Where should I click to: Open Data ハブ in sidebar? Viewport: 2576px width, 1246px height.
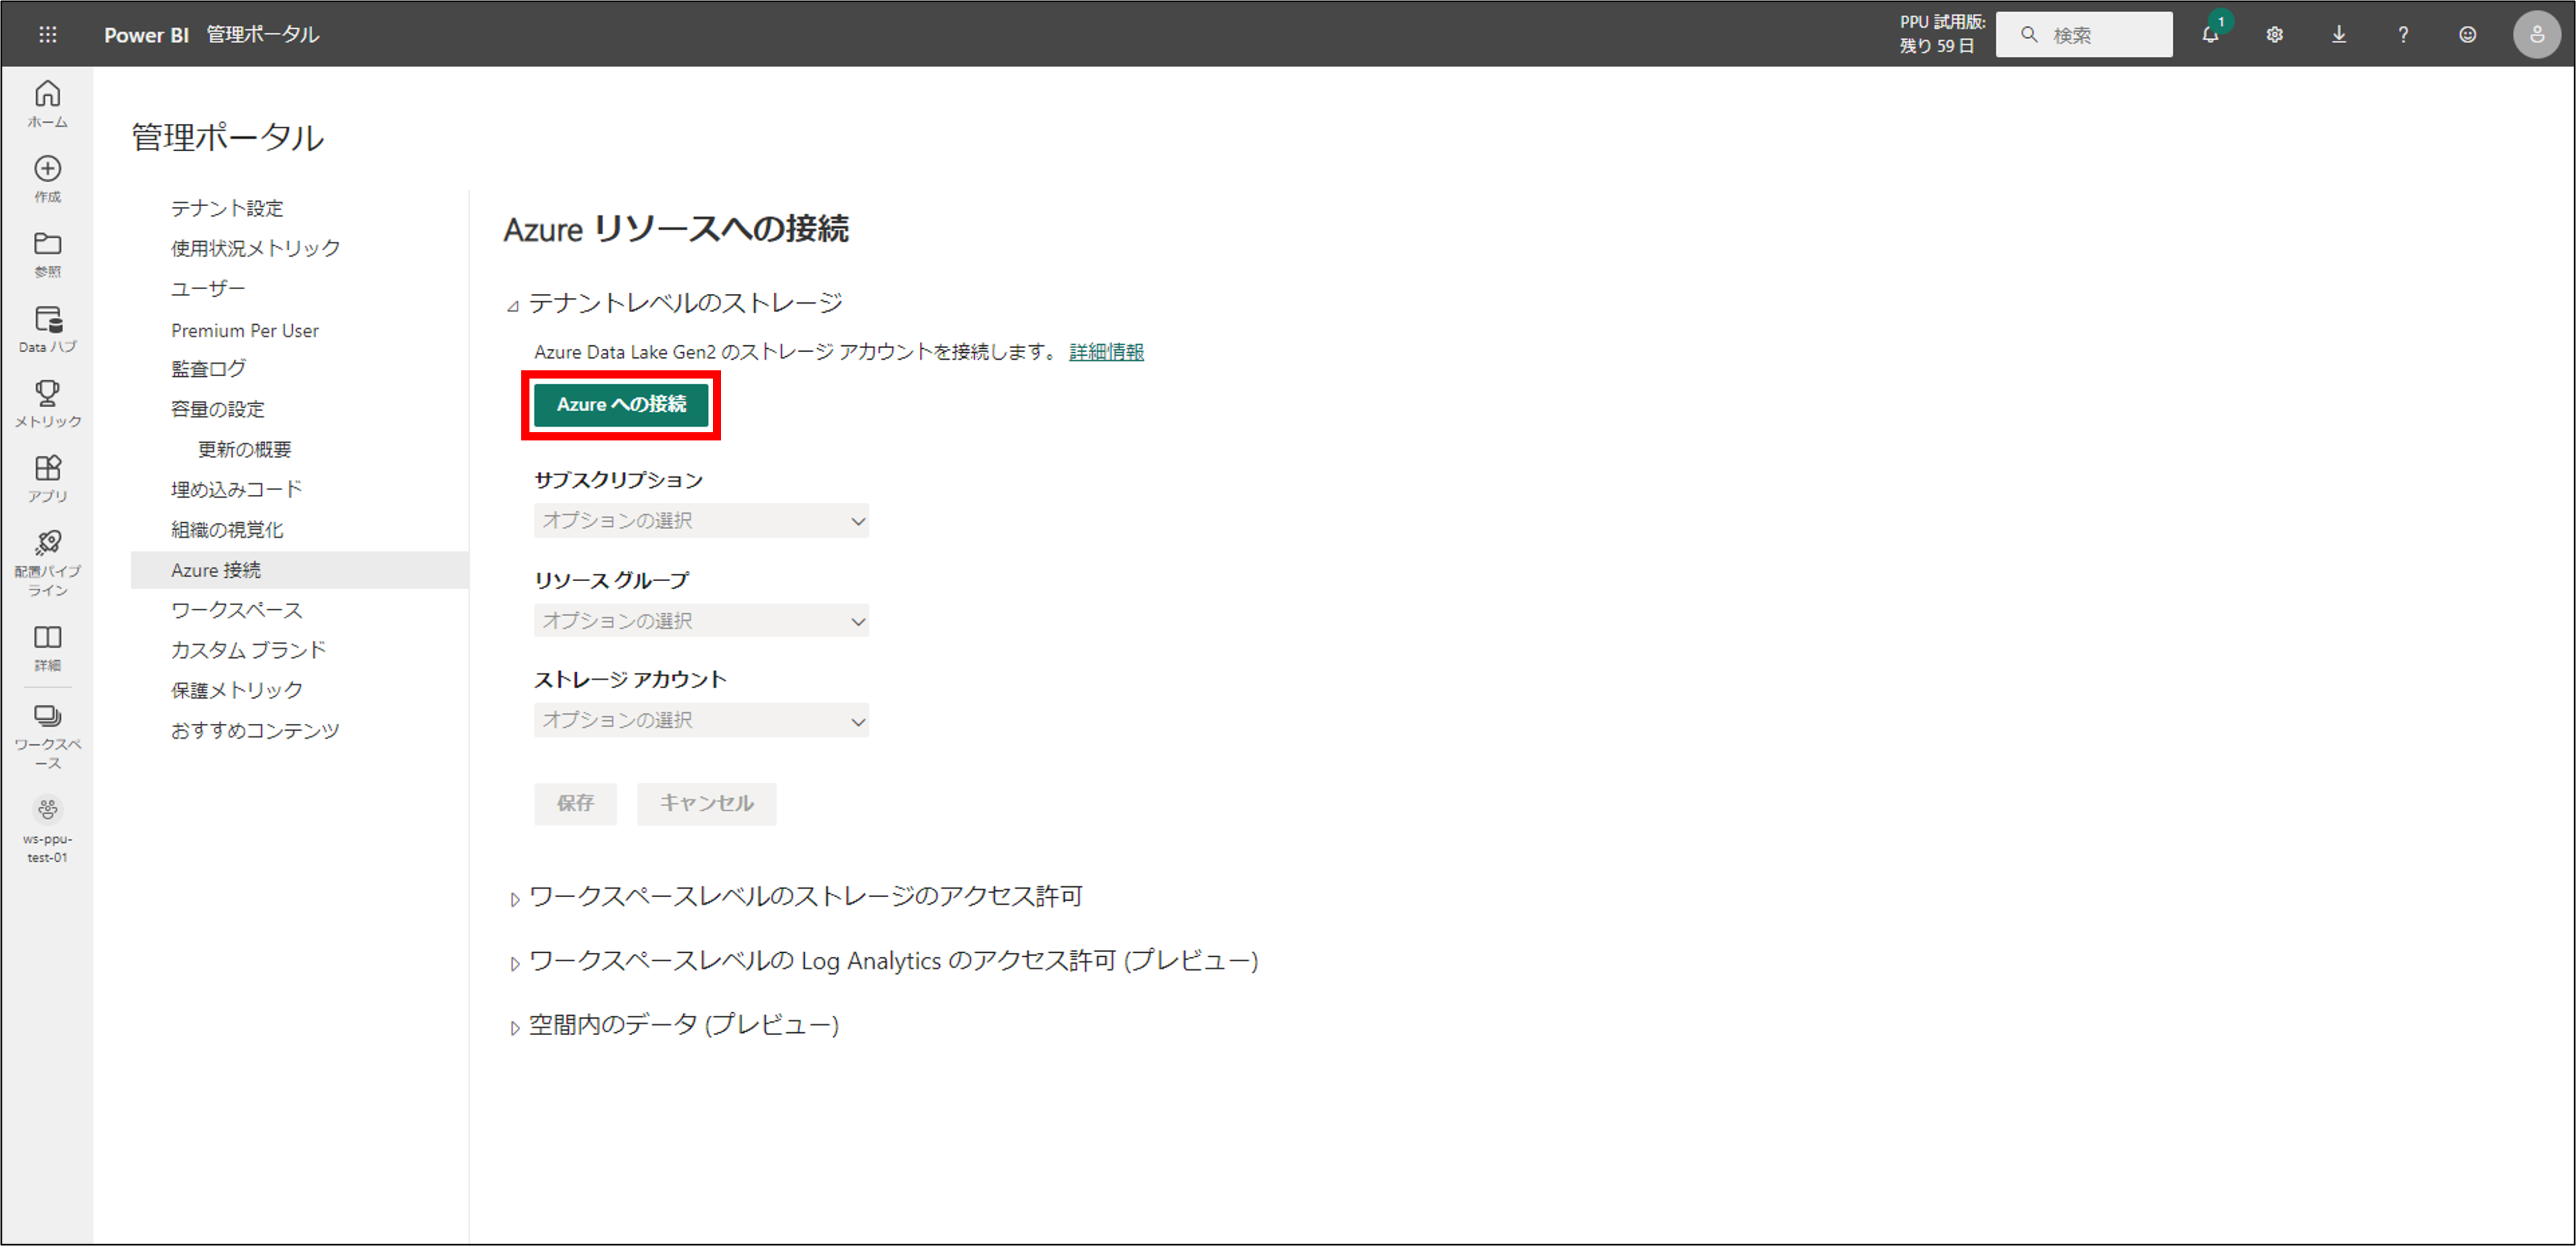coord(47,329)
